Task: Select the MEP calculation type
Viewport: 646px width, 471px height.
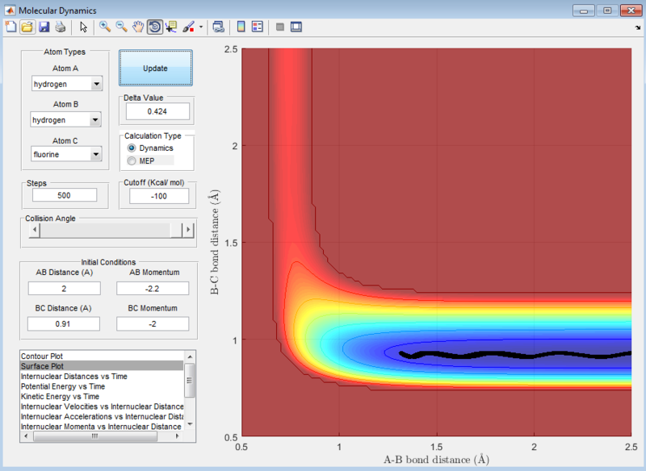Action: click(x=141, y=160)
